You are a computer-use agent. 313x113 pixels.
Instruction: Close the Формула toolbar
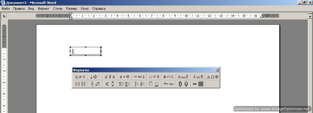(217, 70)
